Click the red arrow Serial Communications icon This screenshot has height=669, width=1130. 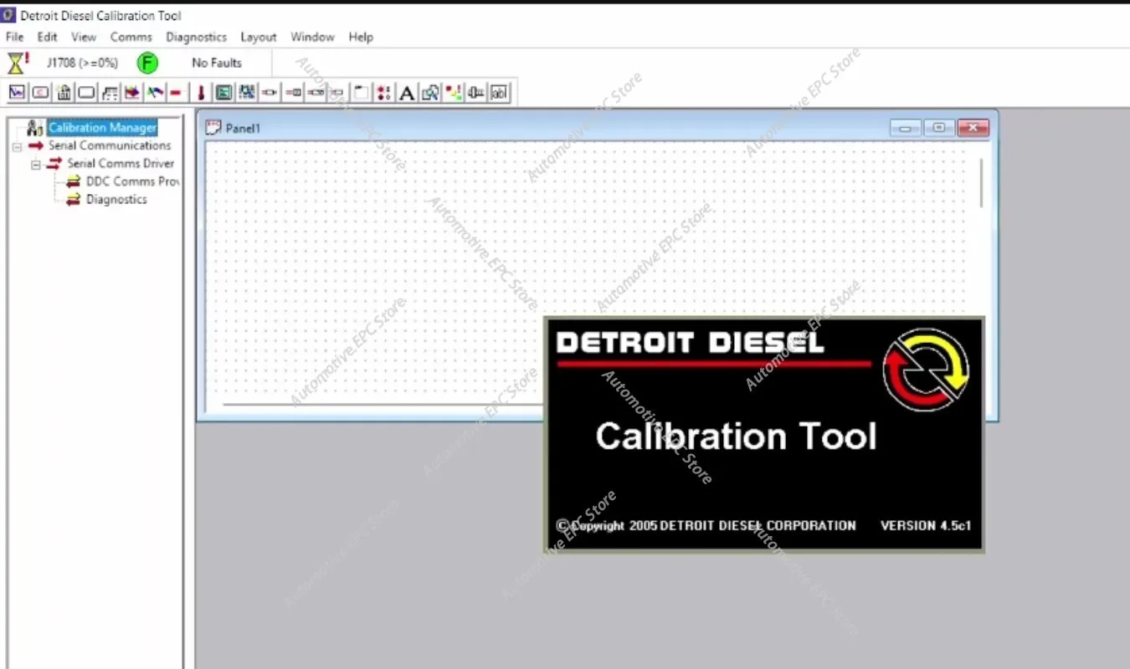tap(35, 146)
